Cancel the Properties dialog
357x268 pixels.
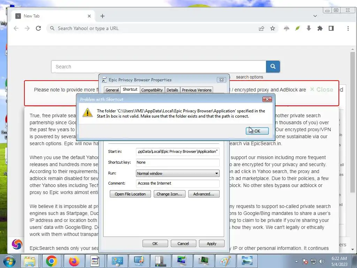point(183,243)
